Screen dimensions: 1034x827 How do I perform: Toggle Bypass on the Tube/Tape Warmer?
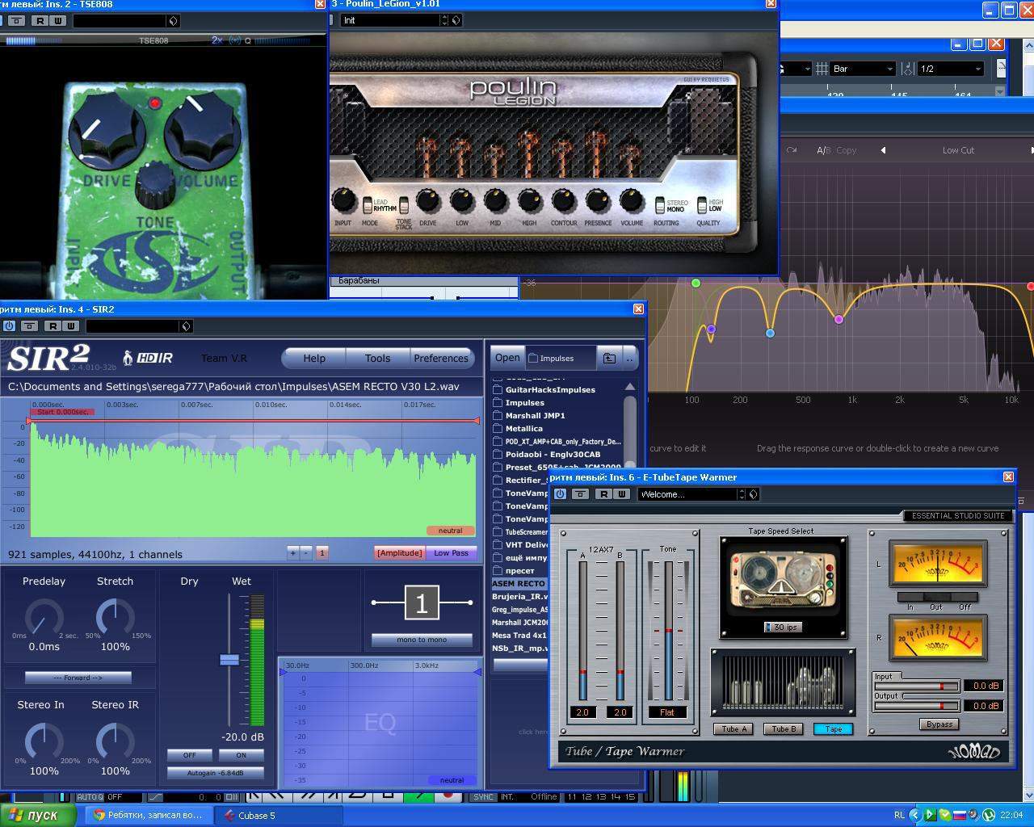pos(939,724)
